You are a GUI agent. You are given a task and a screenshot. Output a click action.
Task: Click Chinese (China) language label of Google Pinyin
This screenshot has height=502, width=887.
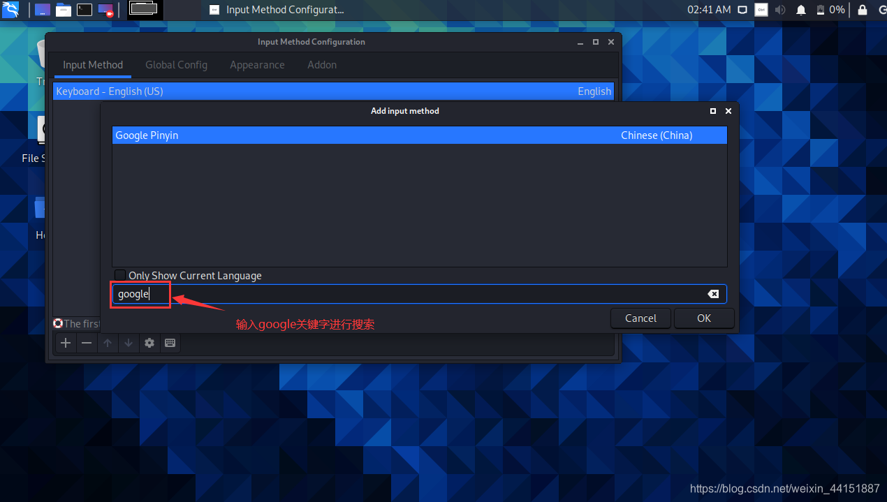coord(657,135)
